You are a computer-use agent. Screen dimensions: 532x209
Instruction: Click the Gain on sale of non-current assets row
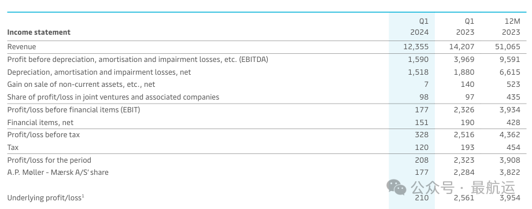click(267, 85)
